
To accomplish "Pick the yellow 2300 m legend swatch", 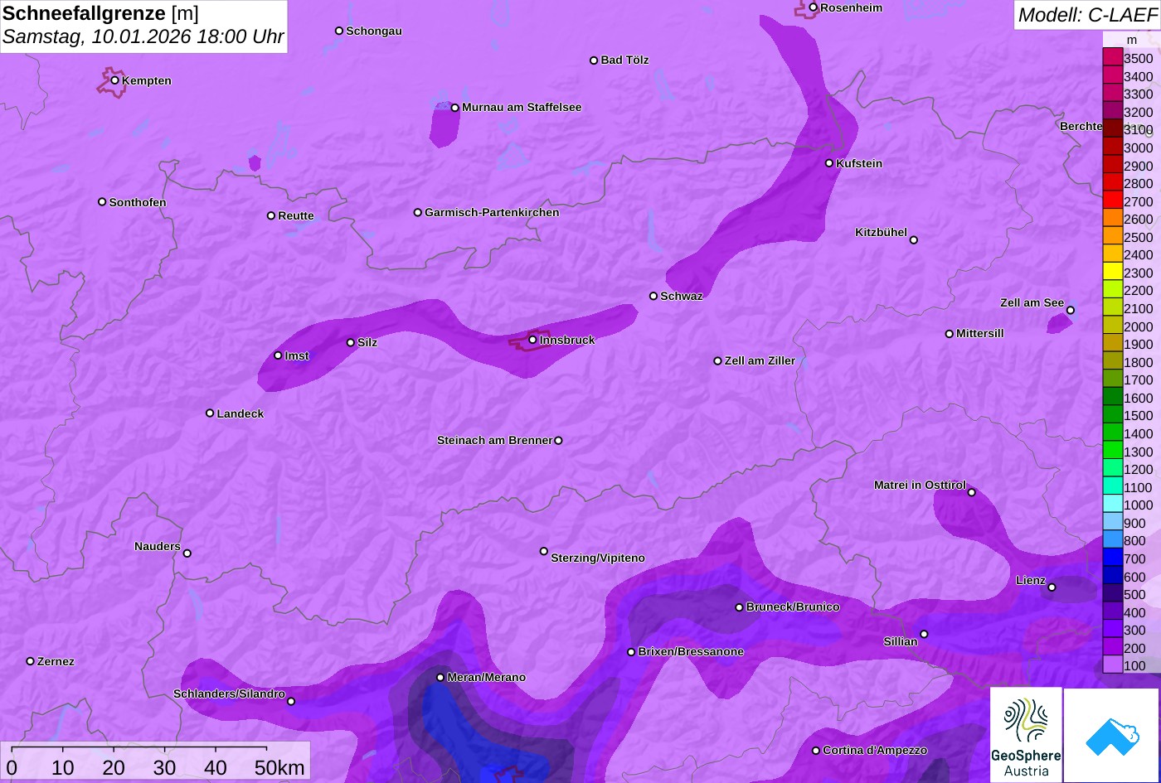I will (x=1112, y=273).
